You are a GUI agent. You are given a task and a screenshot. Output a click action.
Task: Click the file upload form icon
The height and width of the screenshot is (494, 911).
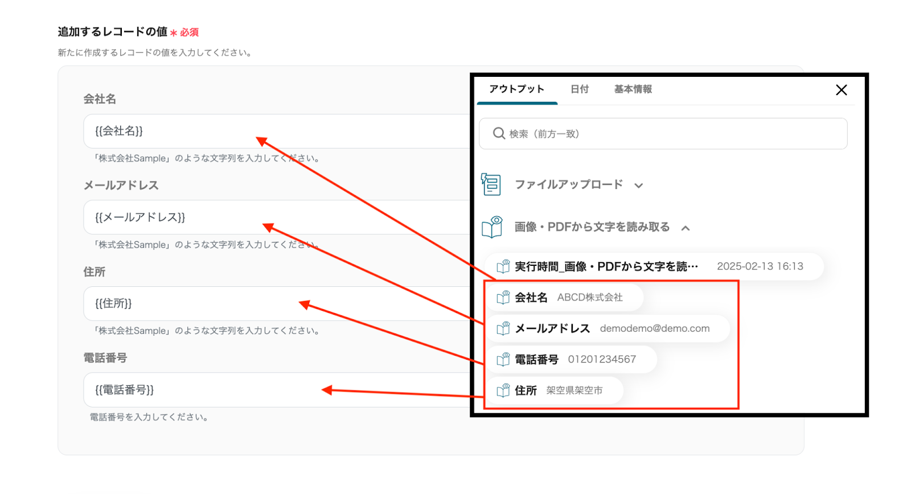pyautogui.click(x=491, y=184)
